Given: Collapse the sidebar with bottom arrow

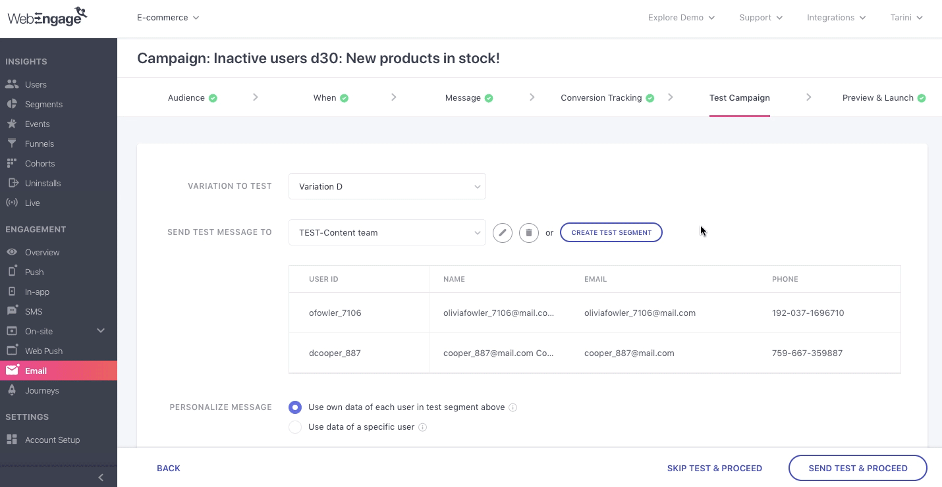Looking at the screenshot, I should pyautogui.click(x=101, y=477).
